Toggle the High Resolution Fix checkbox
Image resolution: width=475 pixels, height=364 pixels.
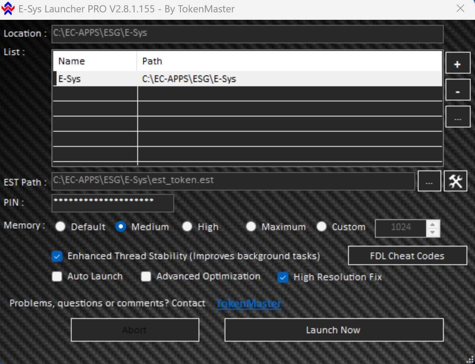pyautogui.click(x=283, y=277)
